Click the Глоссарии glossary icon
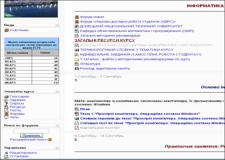The image size is (225, 160). (6, 97)
